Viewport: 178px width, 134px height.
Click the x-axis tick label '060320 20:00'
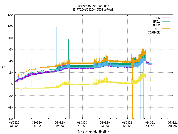point(105,125)
